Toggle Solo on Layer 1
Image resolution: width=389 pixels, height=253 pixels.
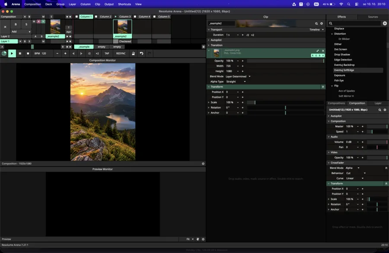point(29,42)
